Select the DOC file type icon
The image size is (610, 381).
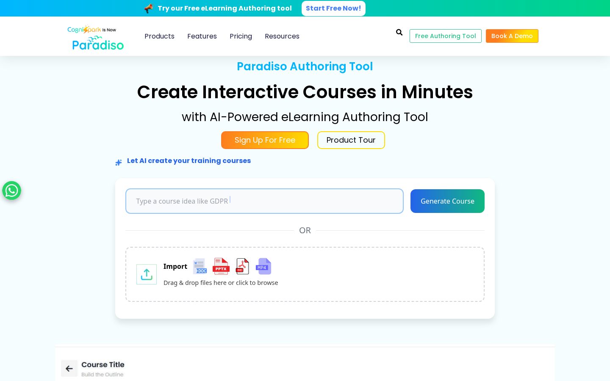pos(200,266)
